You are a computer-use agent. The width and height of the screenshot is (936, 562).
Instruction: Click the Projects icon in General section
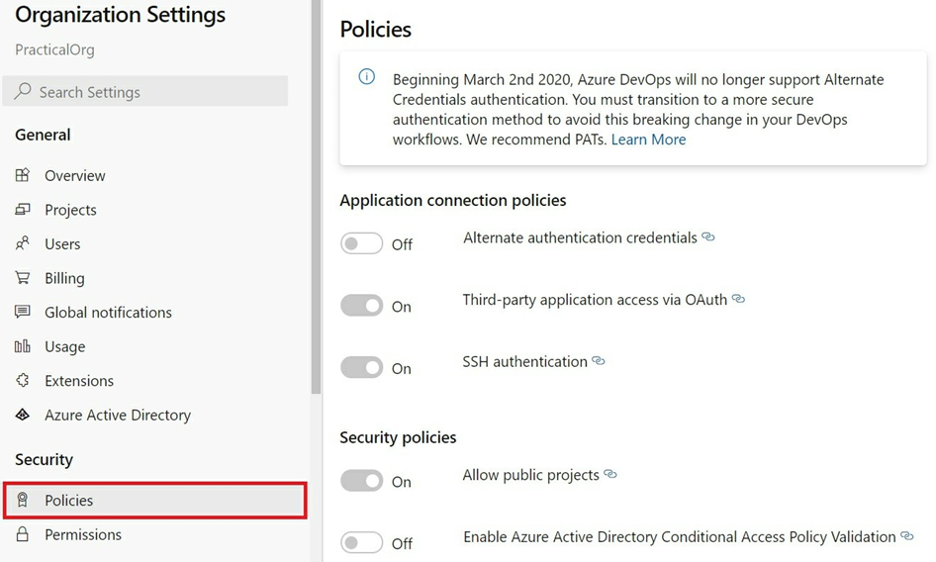(x=22, y=210)
